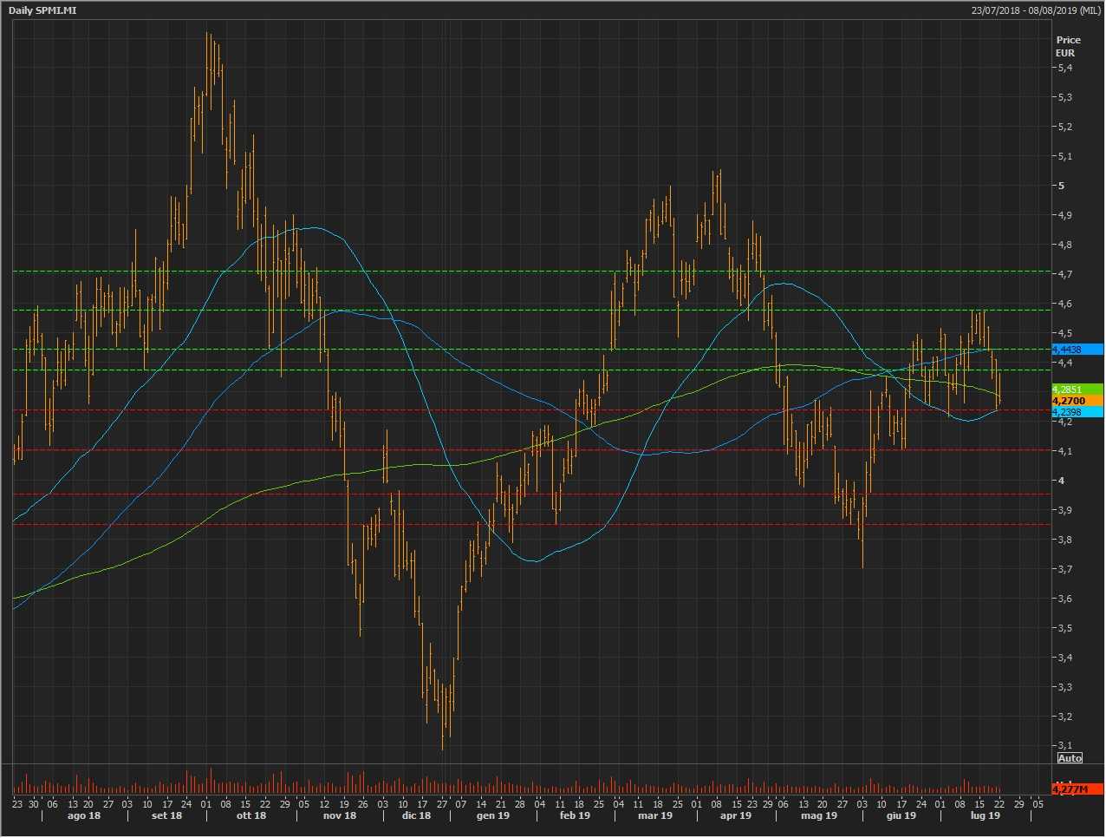Select the orange 4,2700 last price tag
This screenshot has width=1106, height=838.
coord(1070,401)
